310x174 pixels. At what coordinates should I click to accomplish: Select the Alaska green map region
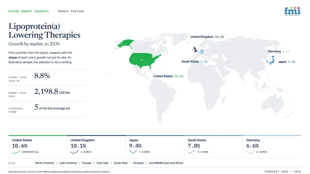125,44
